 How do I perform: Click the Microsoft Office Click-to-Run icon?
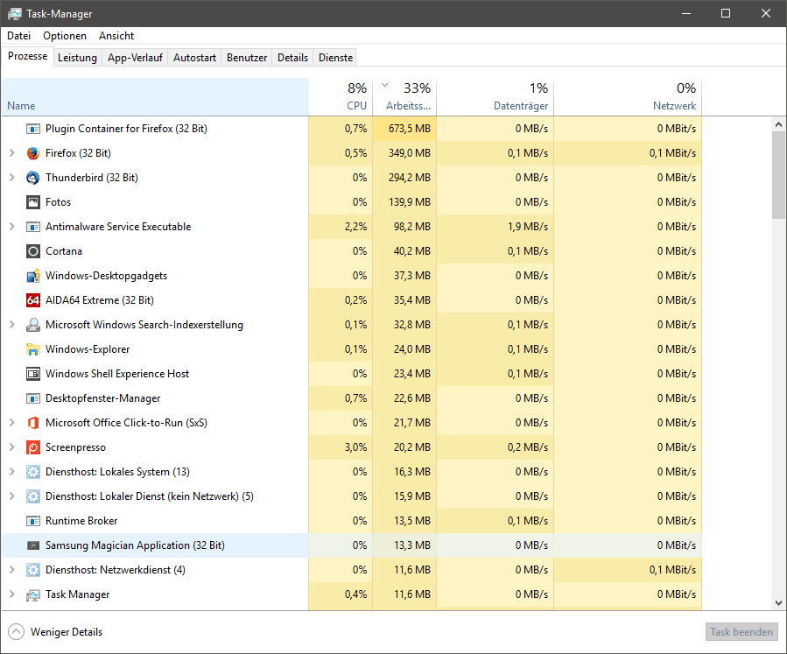pyautogui.click(x=33, y=423)
